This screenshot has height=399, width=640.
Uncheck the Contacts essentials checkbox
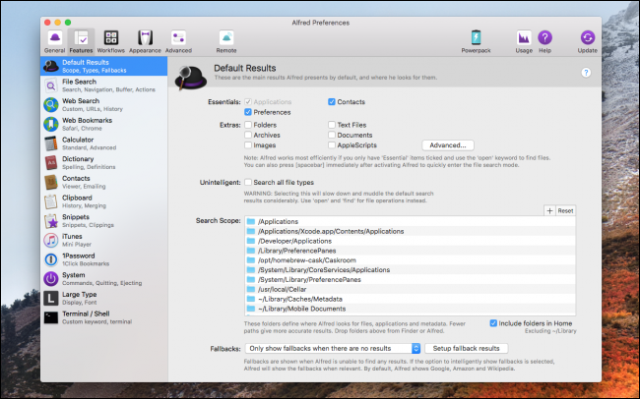332,102
